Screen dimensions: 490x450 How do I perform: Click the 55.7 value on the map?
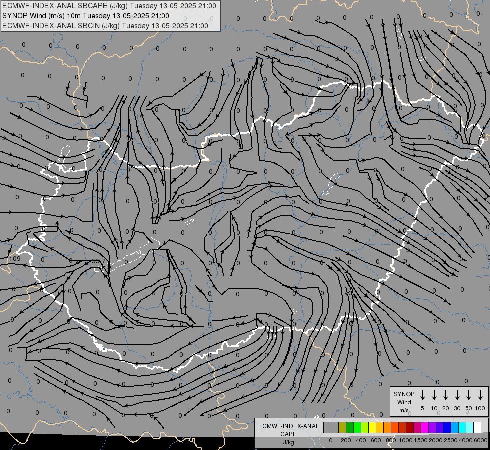pyautogui.click(x=99, y=261)
